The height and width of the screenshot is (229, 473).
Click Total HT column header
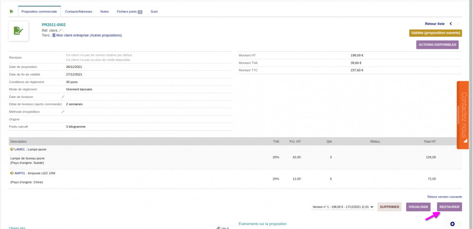tap(430, 141)
